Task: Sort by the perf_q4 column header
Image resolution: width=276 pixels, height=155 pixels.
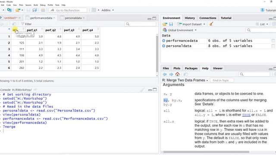Action: click(x=91, y=30)
